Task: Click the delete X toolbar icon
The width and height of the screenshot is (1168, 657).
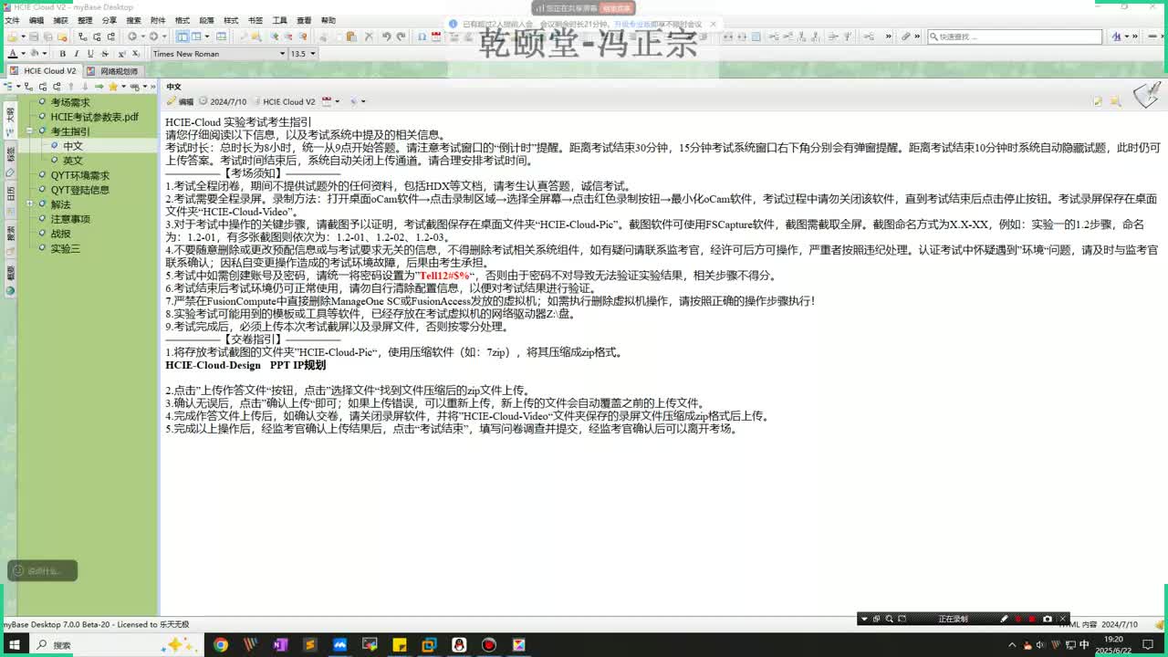Action: click(369, 36)
